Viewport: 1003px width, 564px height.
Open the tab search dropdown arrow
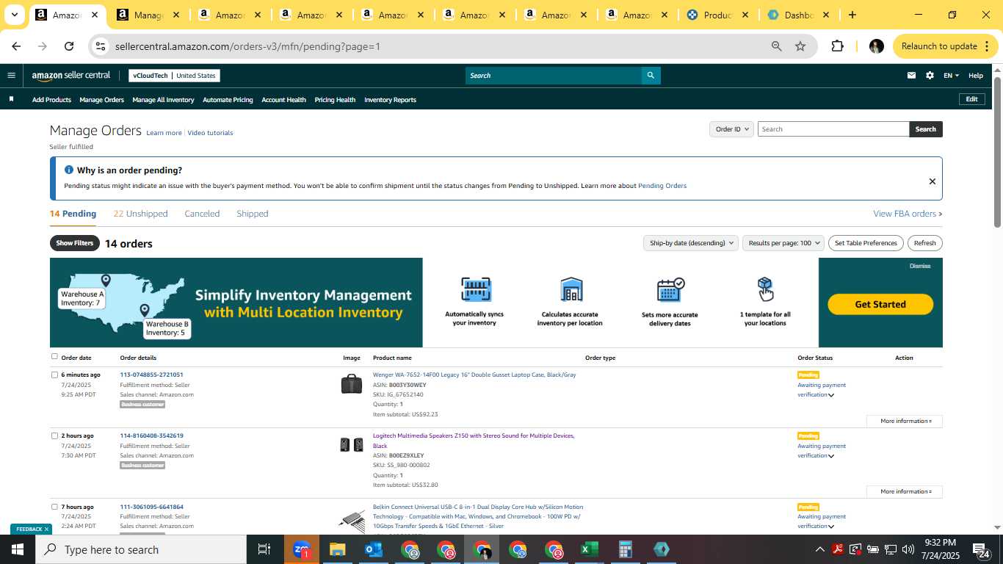tap(14, 15)
